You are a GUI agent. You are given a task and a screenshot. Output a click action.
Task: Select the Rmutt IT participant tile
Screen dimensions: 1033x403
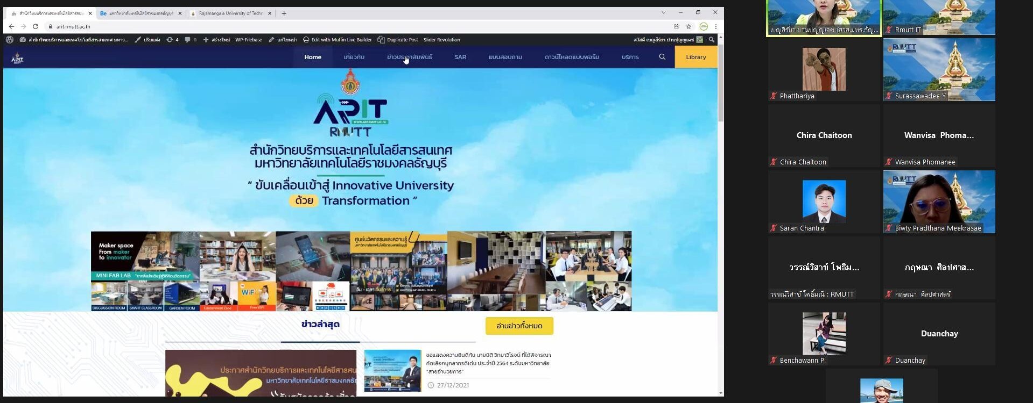point(939,17)
